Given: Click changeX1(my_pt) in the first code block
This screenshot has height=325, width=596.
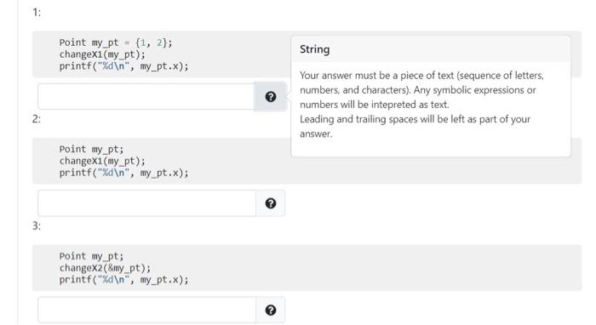Looking at the screenshot, I should pos(102,54).
